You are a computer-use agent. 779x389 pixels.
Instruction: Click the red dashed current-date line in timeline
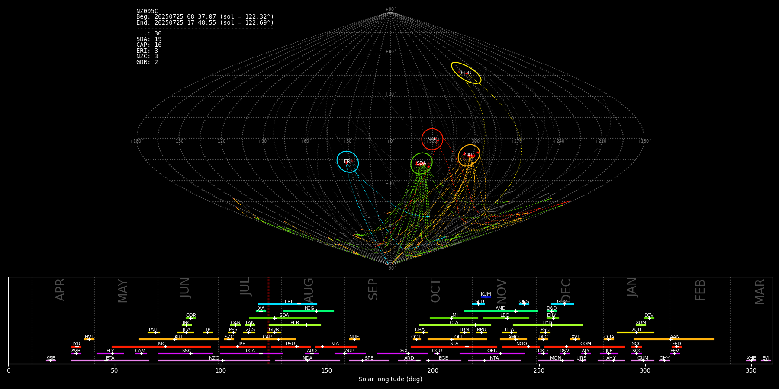(268, 320)
